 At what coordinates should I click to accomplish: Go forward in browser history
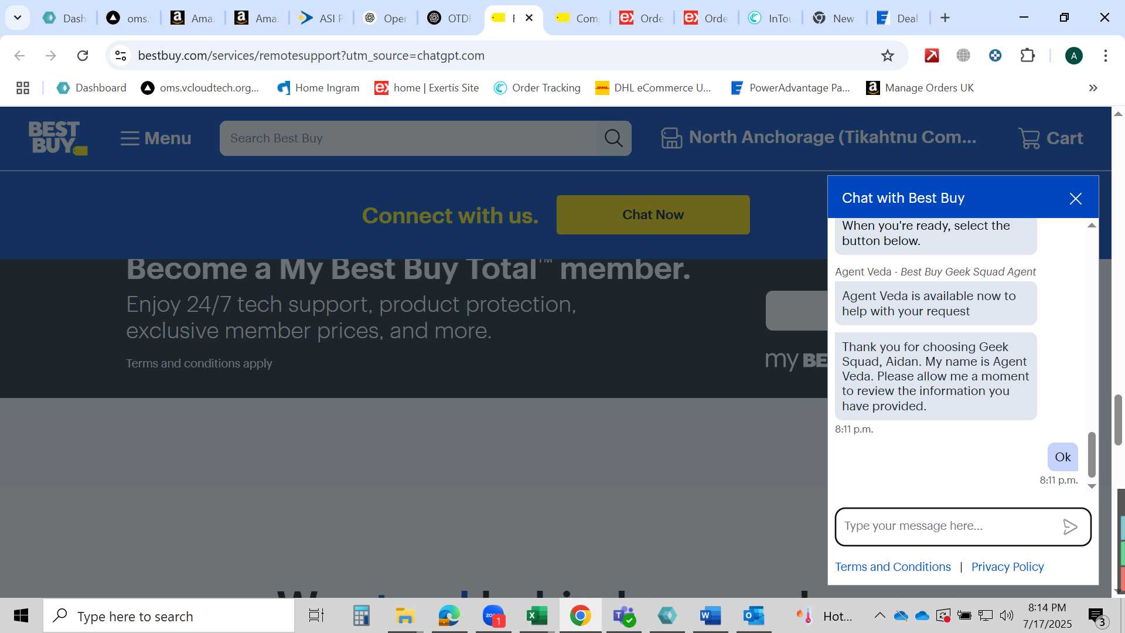coord(51,56)
